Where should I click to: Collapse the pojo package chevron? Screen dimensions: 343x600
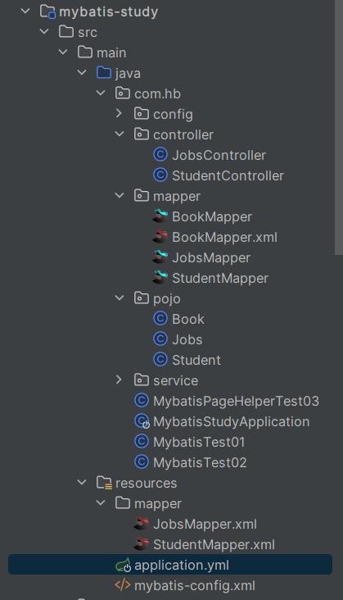coord(120,298)
